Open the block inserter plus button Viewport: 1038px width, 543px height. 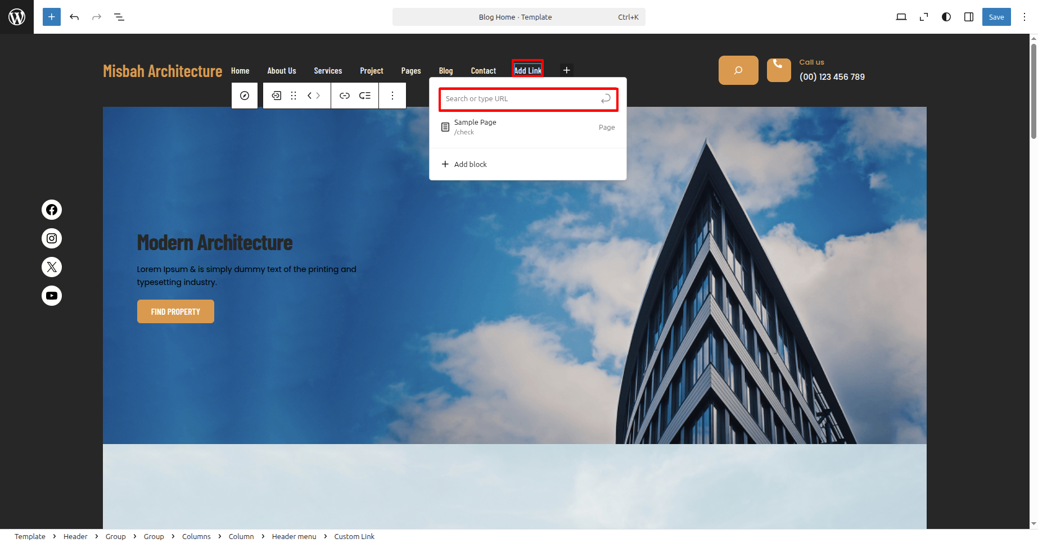51,17
